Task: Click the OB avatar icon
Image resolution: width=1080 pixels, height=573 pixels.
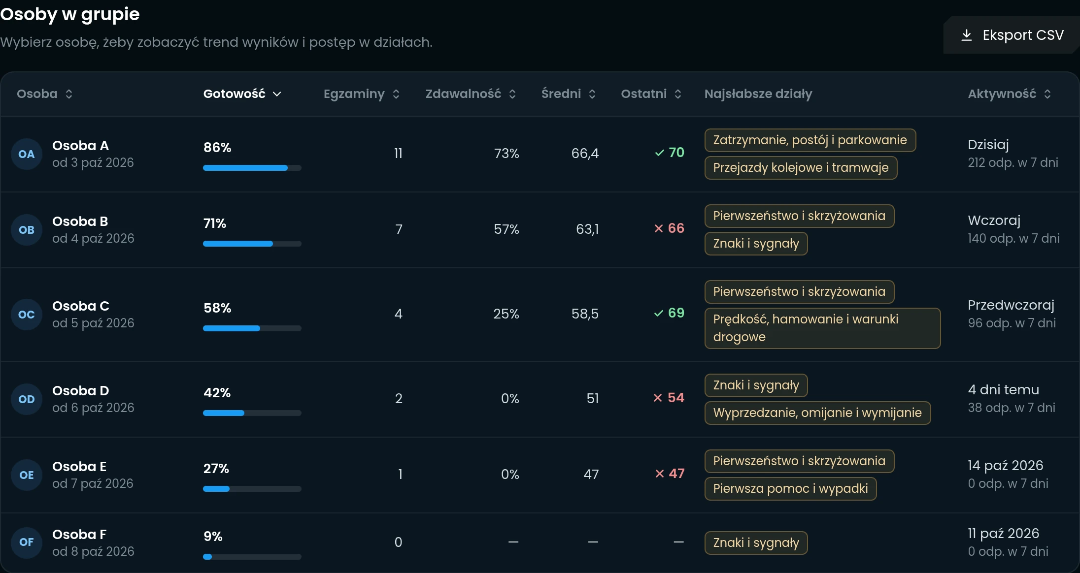Action: click(x=27, y=230)
